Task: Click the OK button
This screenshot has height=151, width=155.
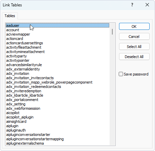Action: [134, 27]
